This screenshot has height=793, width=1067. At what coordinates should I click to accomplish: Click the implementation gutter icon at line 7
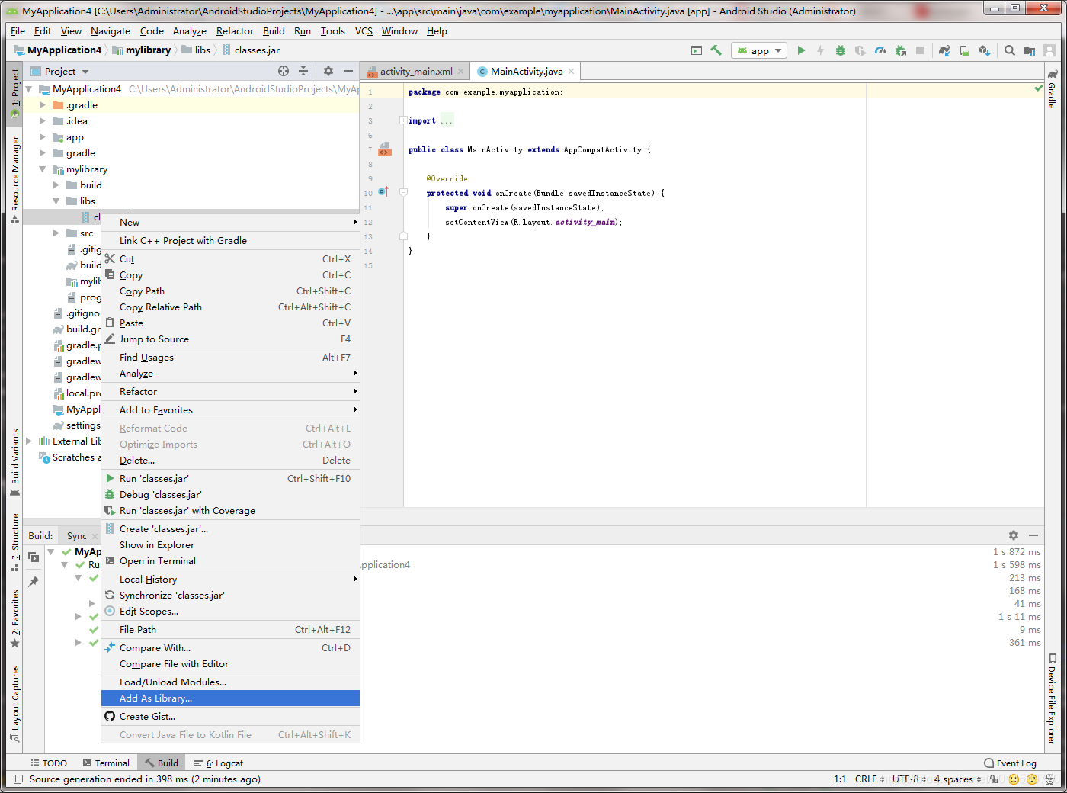tap(385, 149)
